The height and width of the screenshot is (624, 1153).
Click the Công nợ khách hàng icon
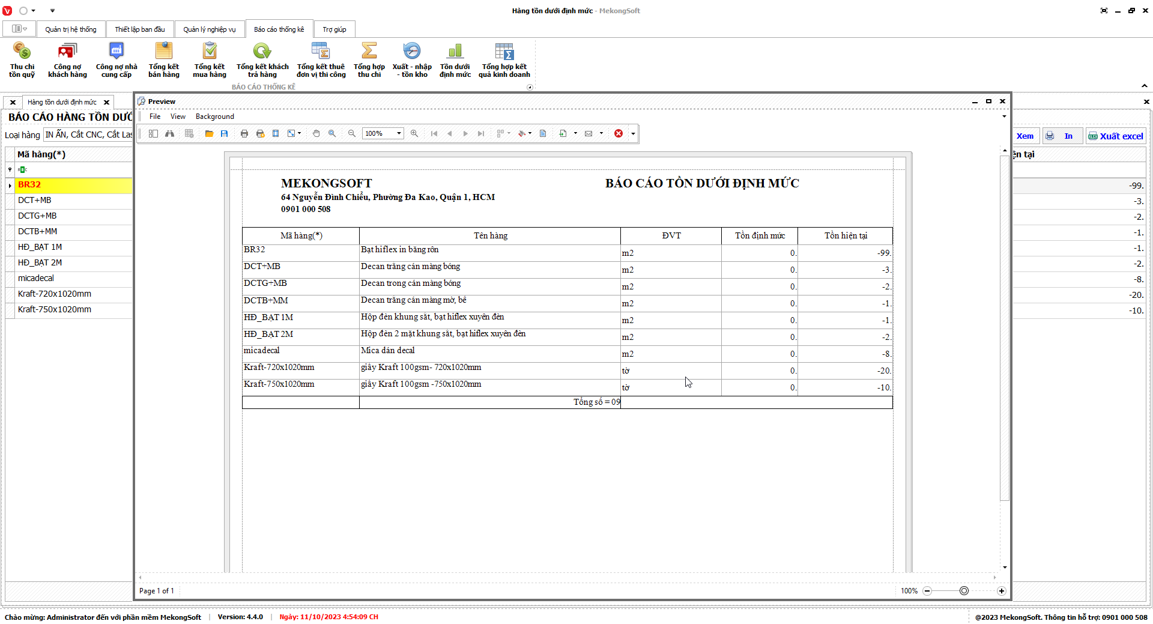(x=67, y=59)
